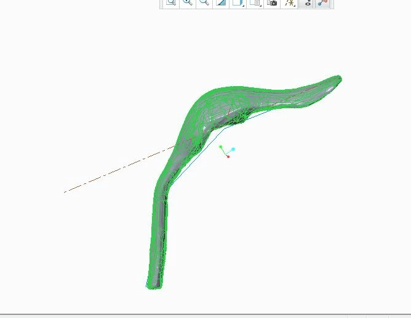
Task: Click the Repaint icon
Action: coord(221,2)
